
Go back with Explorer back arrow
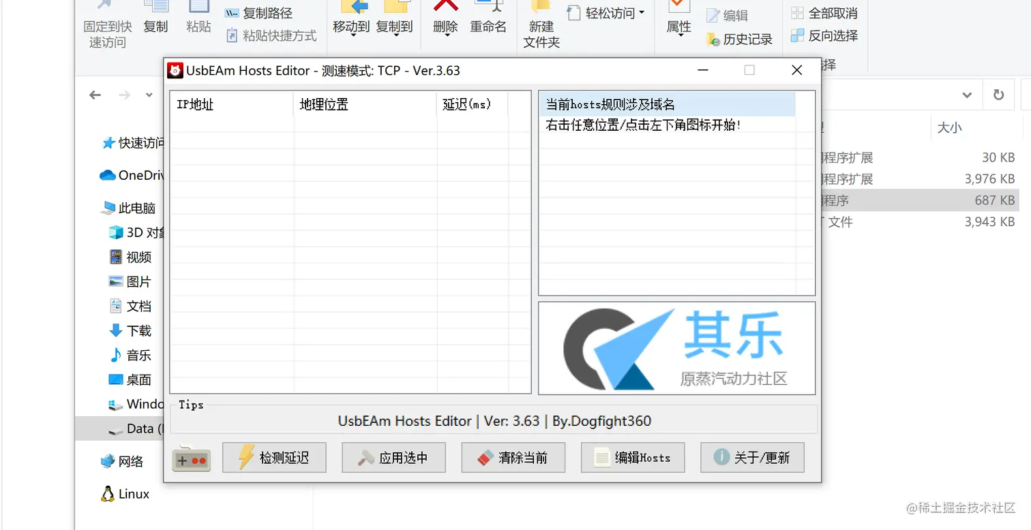coord(95,95)
